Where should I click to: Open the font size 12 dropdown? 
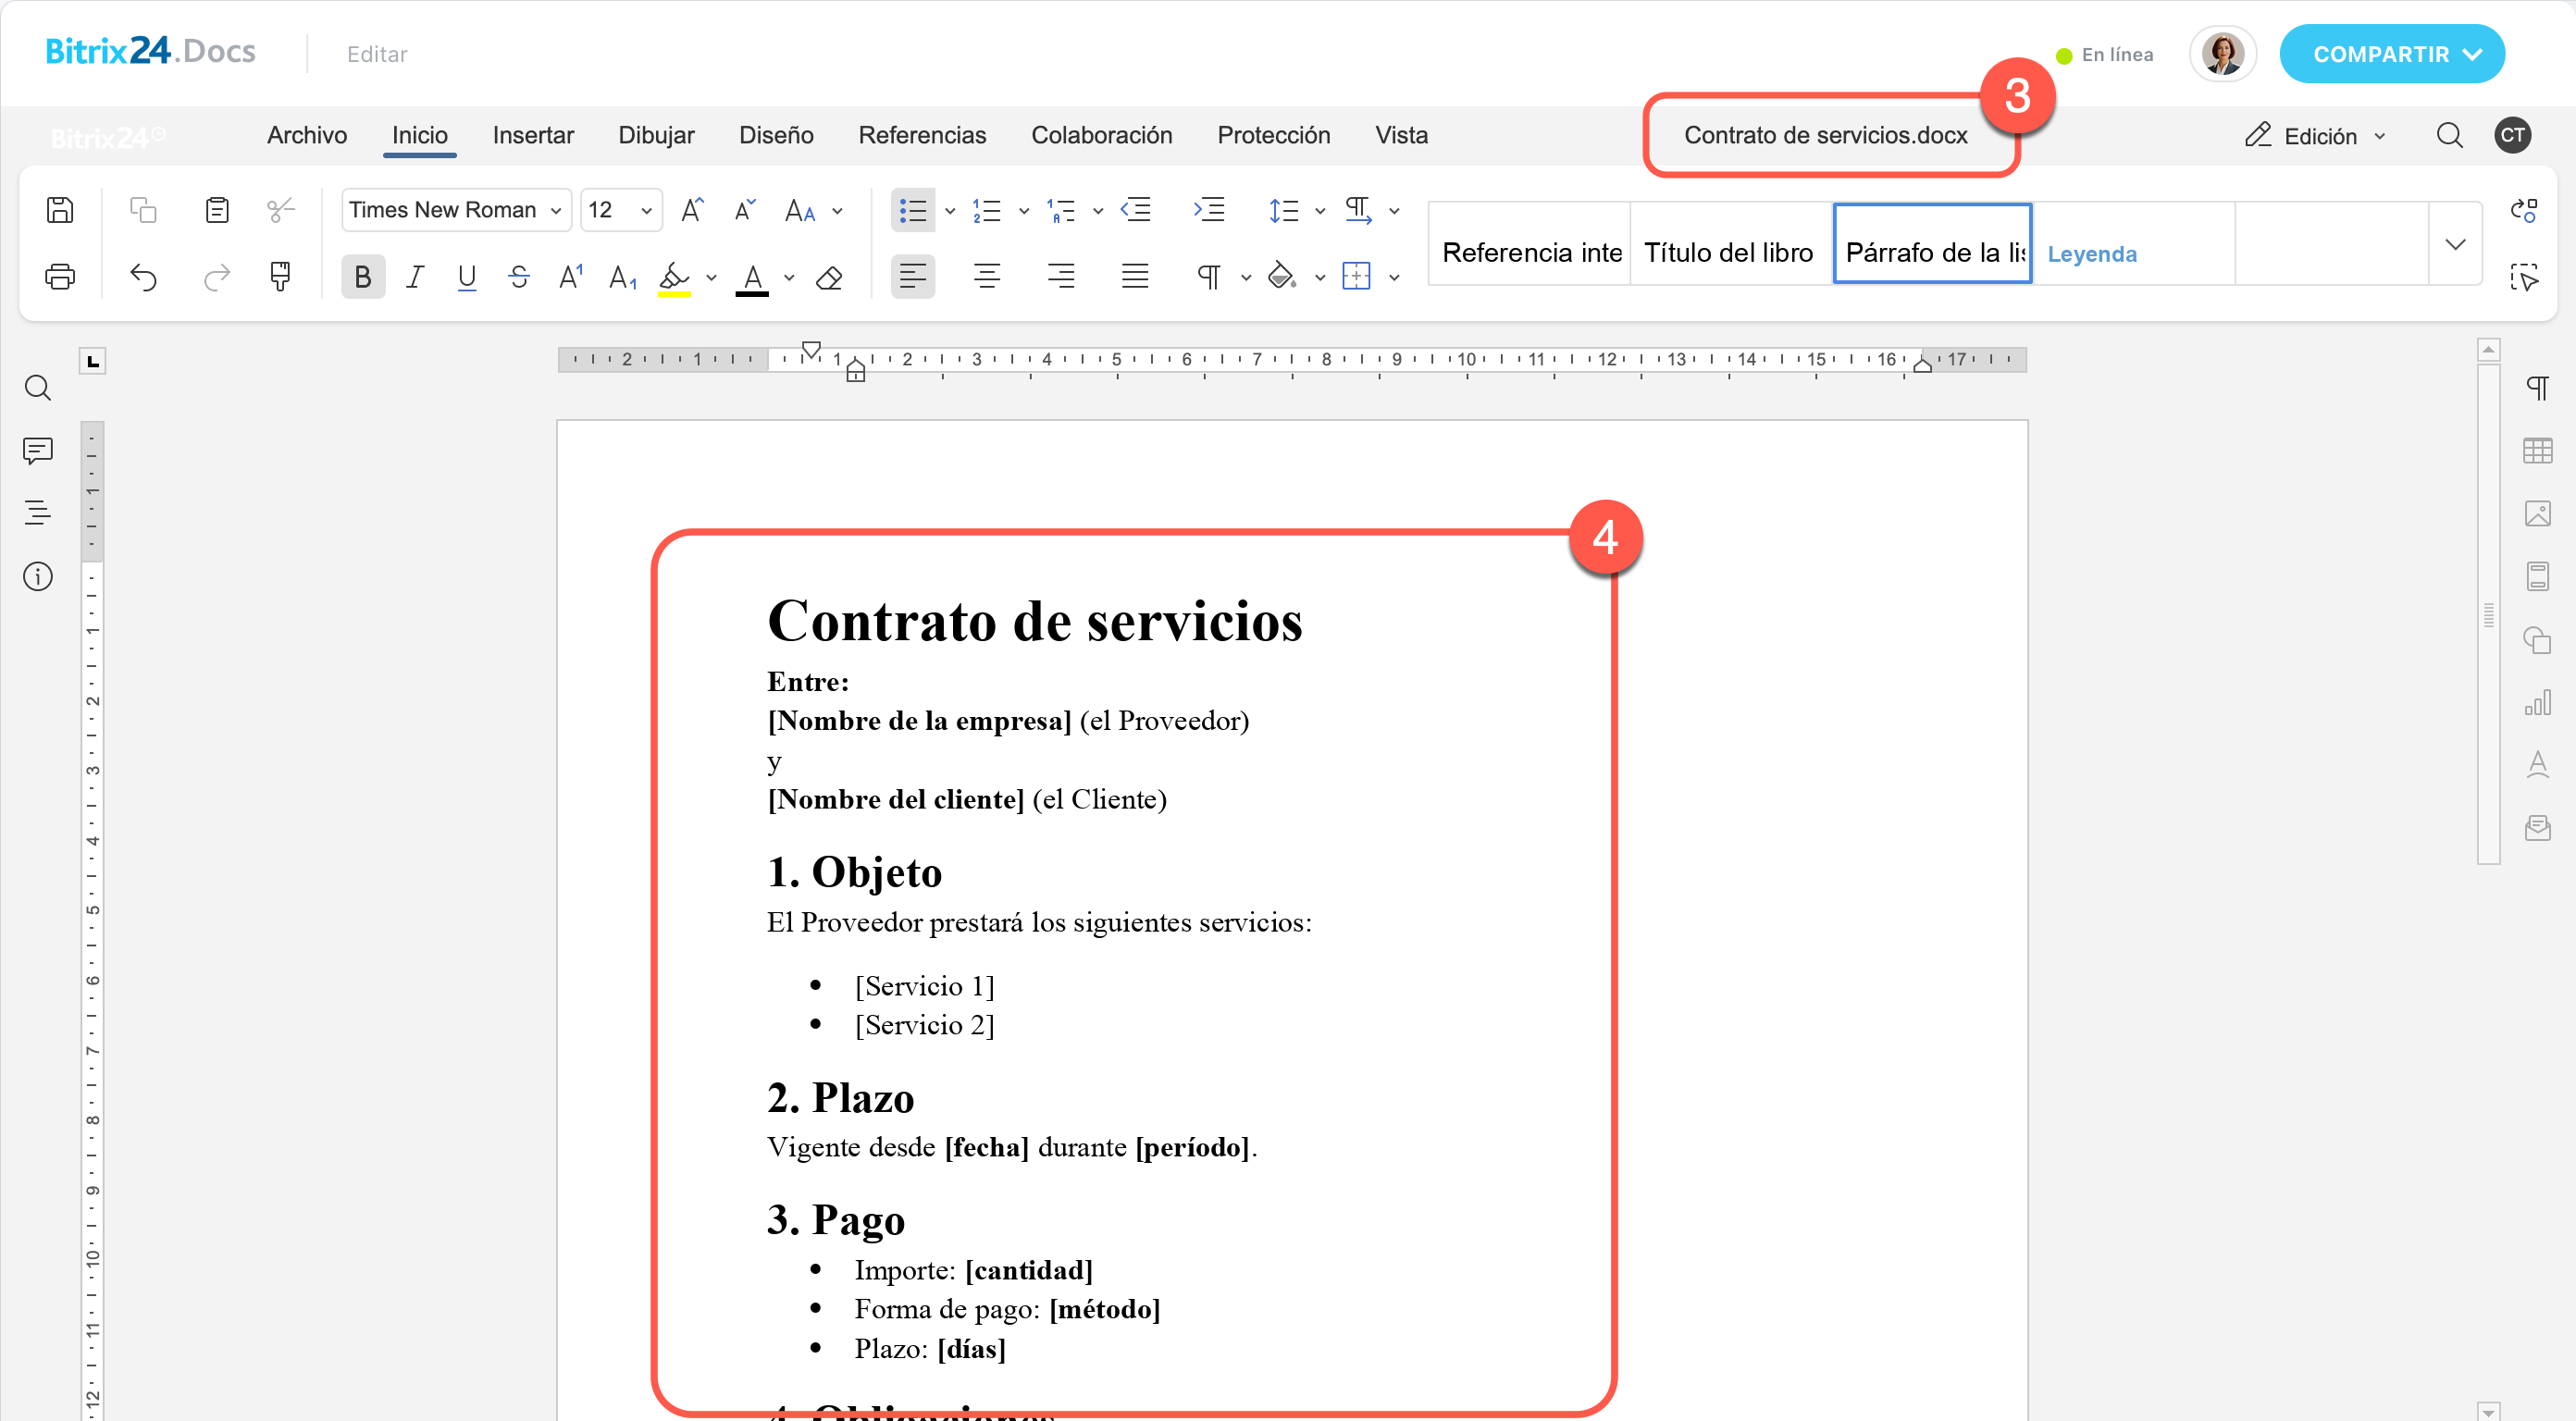point(621,210)
